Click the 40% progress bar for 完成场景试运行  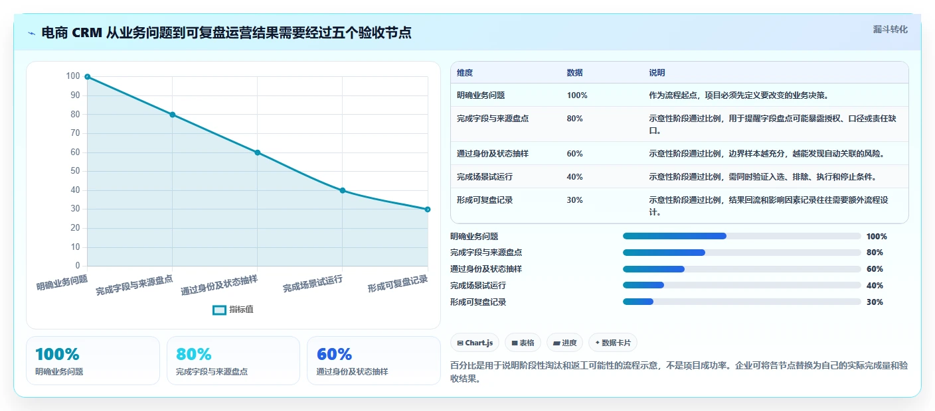point(742,285)
